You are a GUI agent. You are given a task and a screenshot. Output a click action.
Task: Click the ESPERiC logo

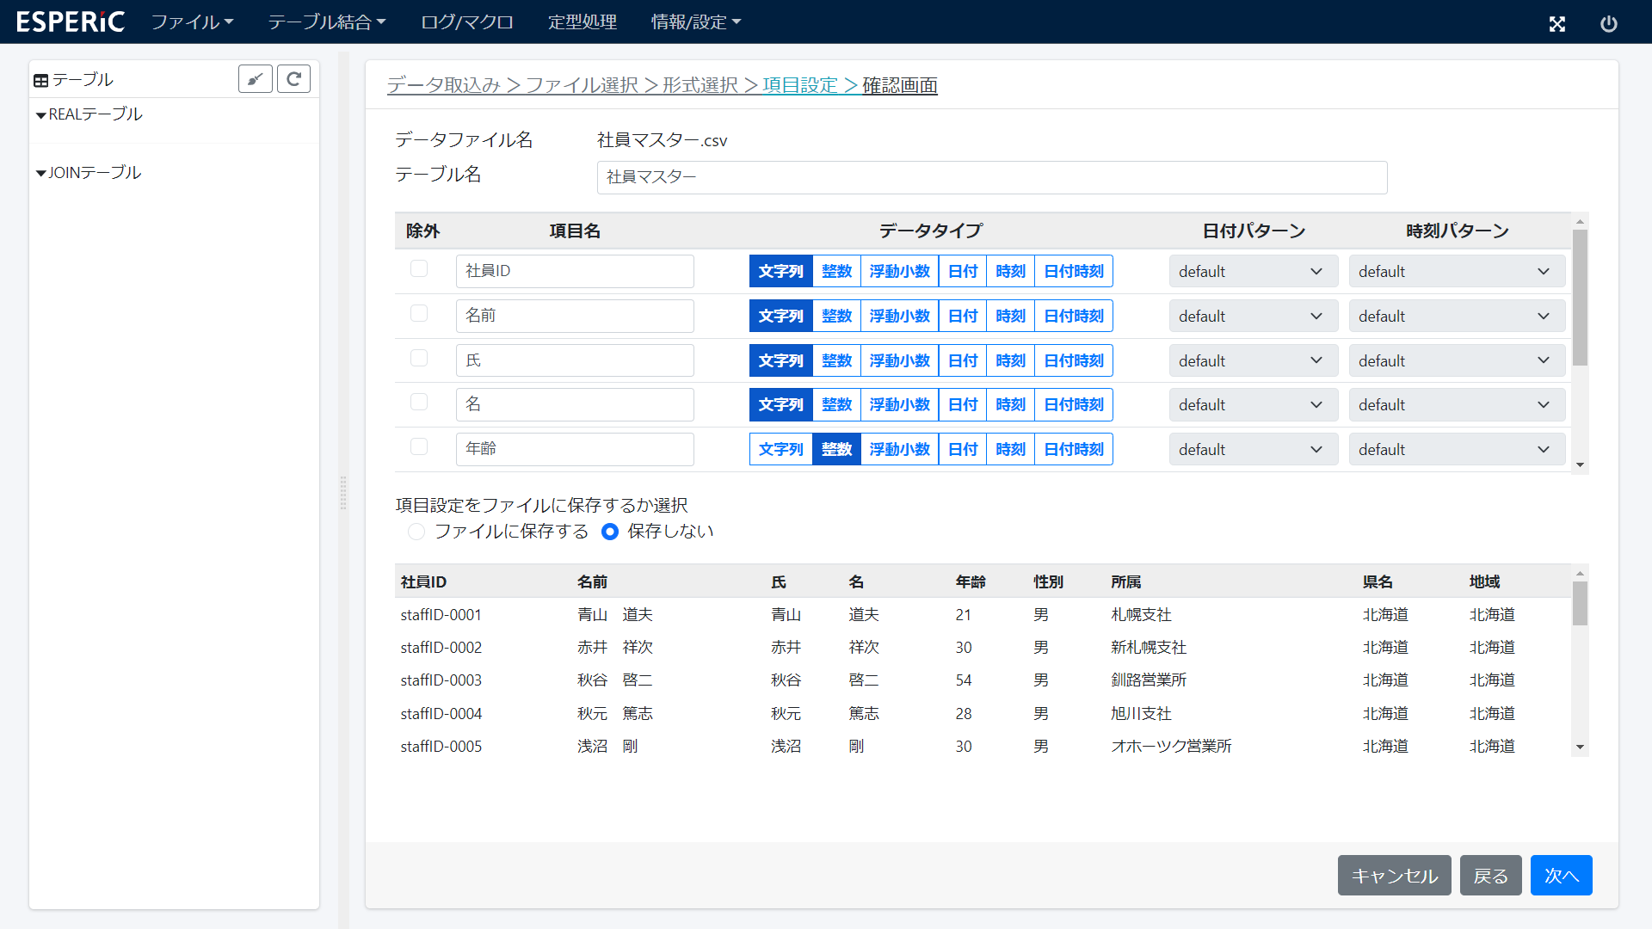(70, 22)
